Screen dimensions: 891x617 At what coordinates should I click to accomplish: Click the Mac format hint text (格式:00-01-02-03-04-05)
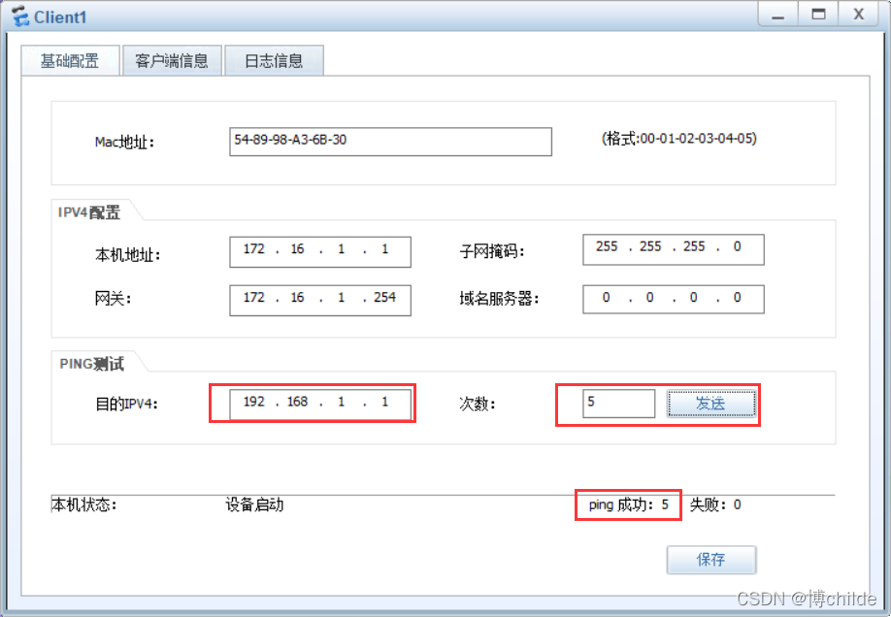679,139
